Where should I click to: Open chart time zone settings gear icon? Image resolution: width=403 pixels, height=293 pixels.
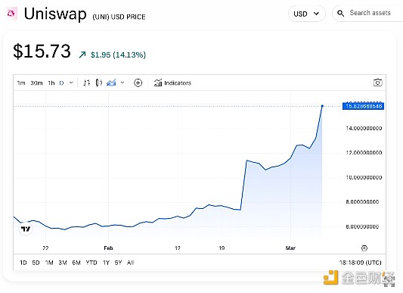364,248
